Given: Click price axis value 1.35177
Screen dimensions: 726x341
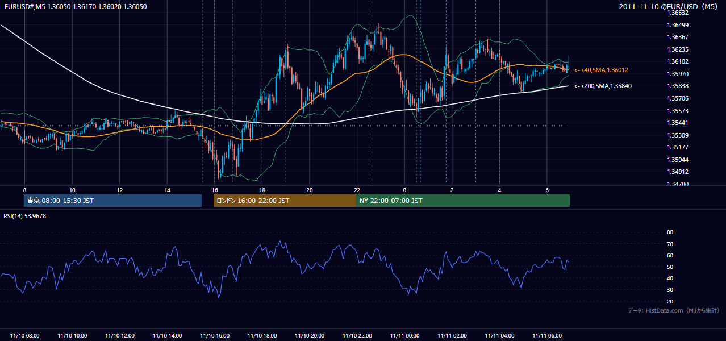Looking at the screenshot, I should pyautogui.click(x=678, y=147).
